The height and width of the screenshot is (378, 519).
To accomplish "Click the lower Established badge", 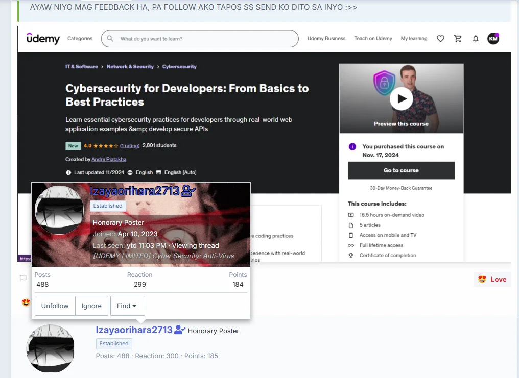I will [114, 344].
